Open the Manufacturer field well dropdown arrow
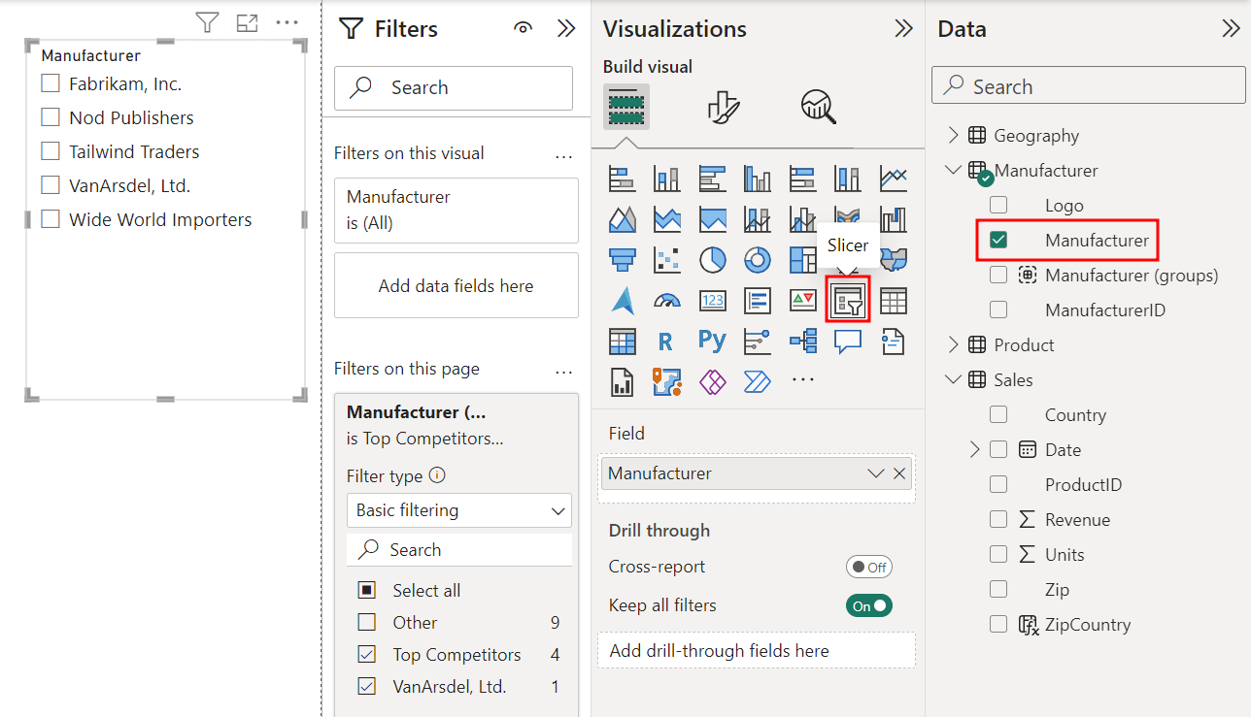The image size is (1251, 717). 876,473
